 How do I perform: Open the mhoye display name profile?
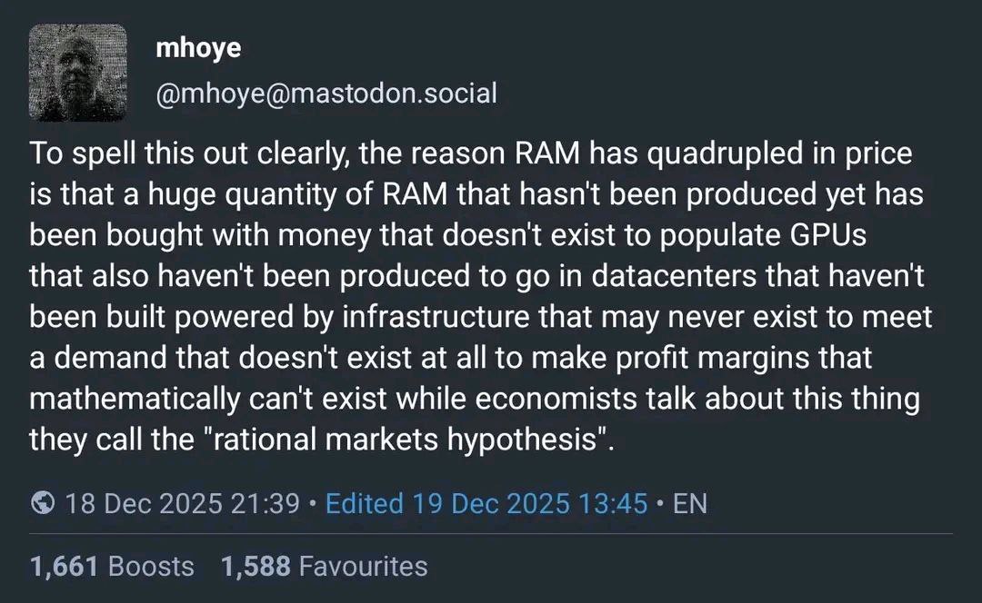click(x=198, y=48)
